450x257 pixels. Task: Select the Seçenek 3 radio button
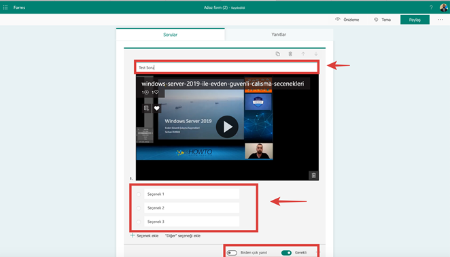coord(139,222)
